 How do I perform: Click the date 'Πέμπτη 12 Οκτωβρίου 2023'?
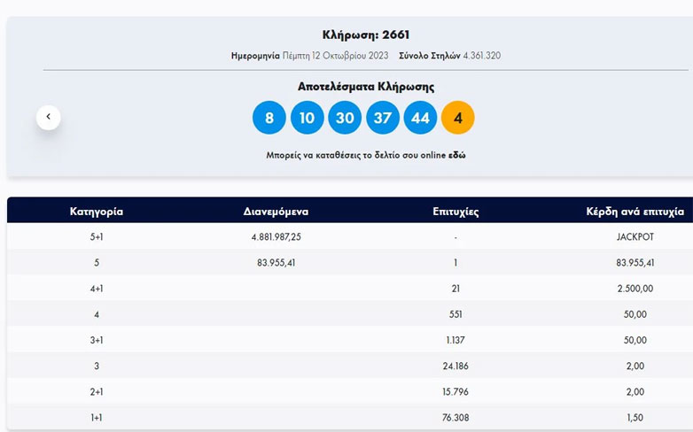pyautogui.click(x=334, y=56)
